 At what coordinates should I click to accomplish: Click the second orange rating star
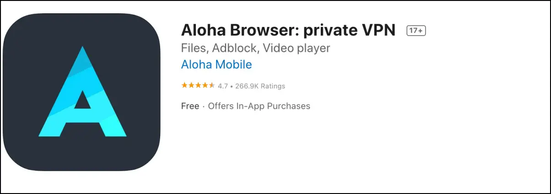coord(191,86)
